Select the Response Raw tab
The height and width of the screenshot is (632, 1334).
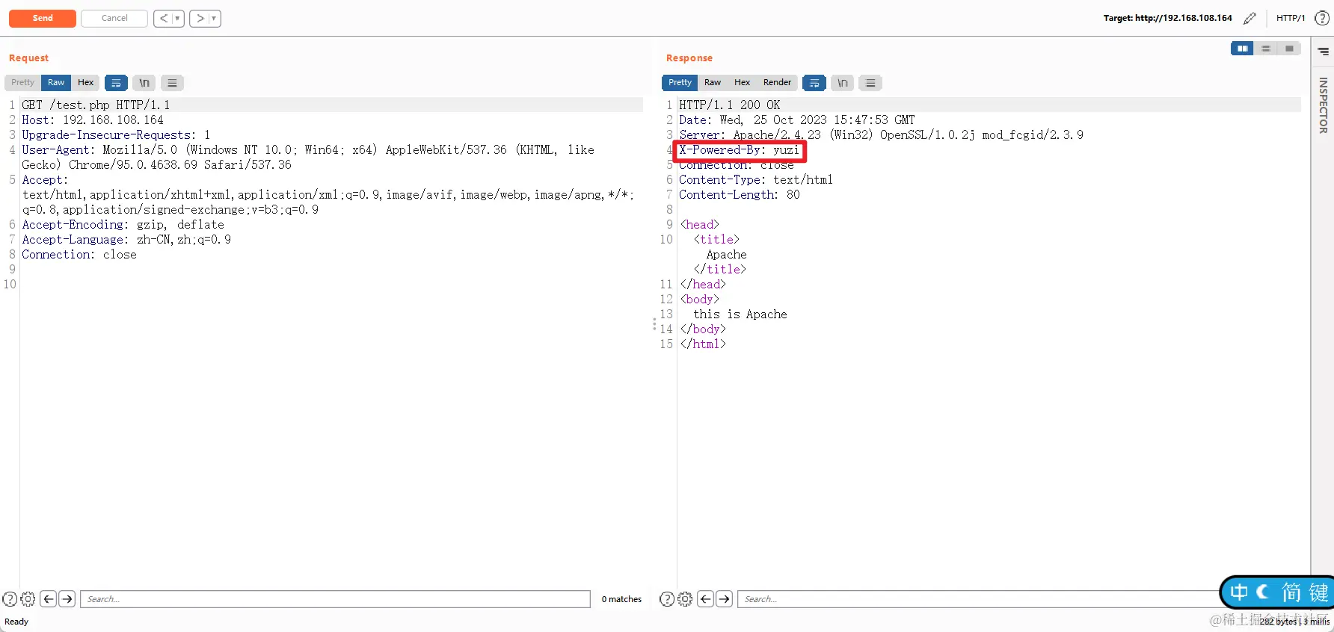[x=713, y=82]
